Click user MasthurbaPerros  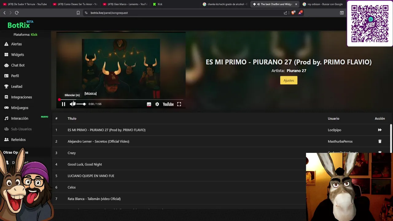340,142
